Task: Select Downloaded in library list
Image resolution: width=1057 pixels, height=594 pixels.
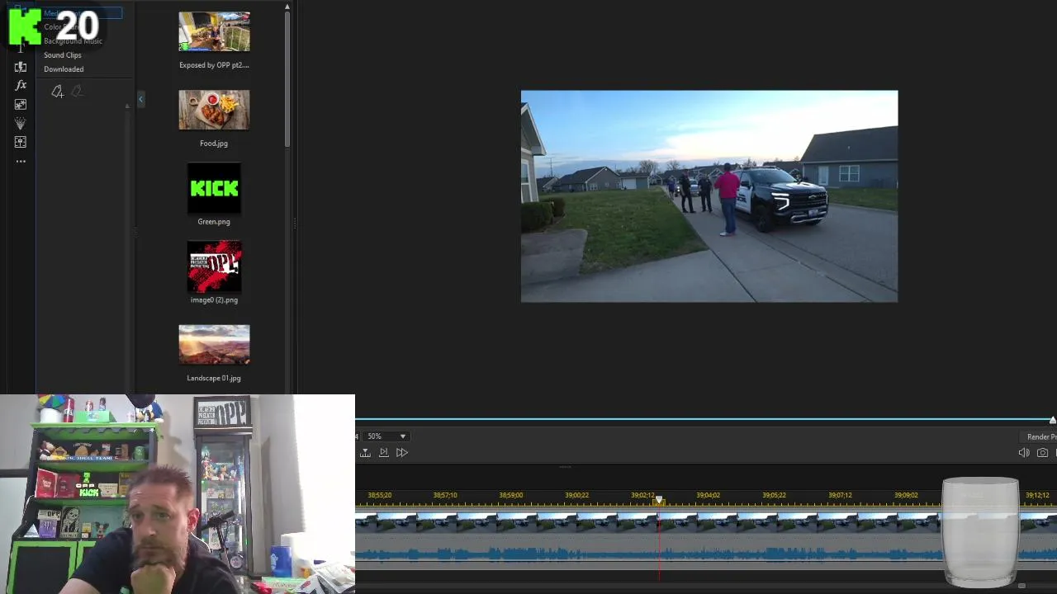Action: pos(64,69)
